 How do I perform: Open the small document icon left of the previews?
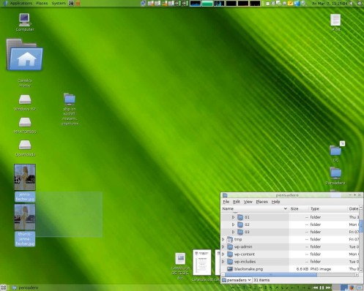point(180,259)
